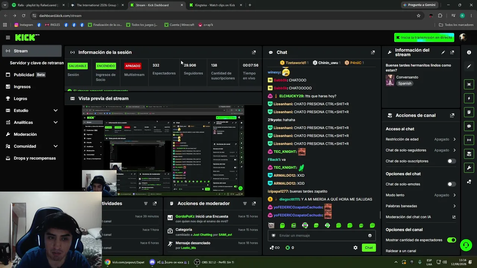Click the screen capture icon in right rail
The image size is (477, 268).
point(469,84)
